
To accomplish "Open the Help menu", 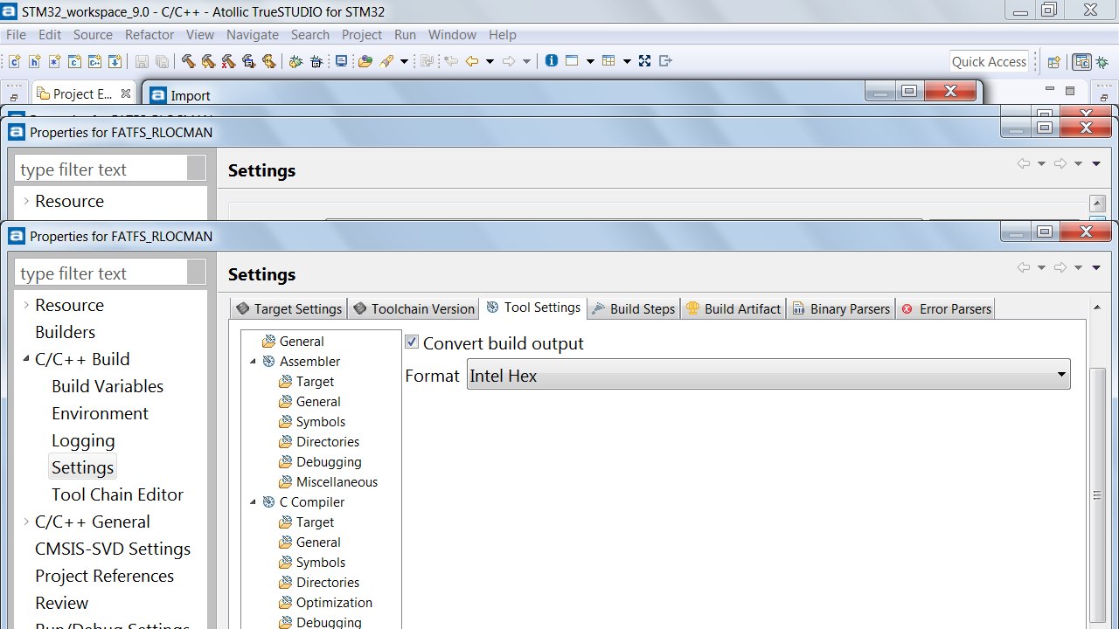I will coord(503,35).
